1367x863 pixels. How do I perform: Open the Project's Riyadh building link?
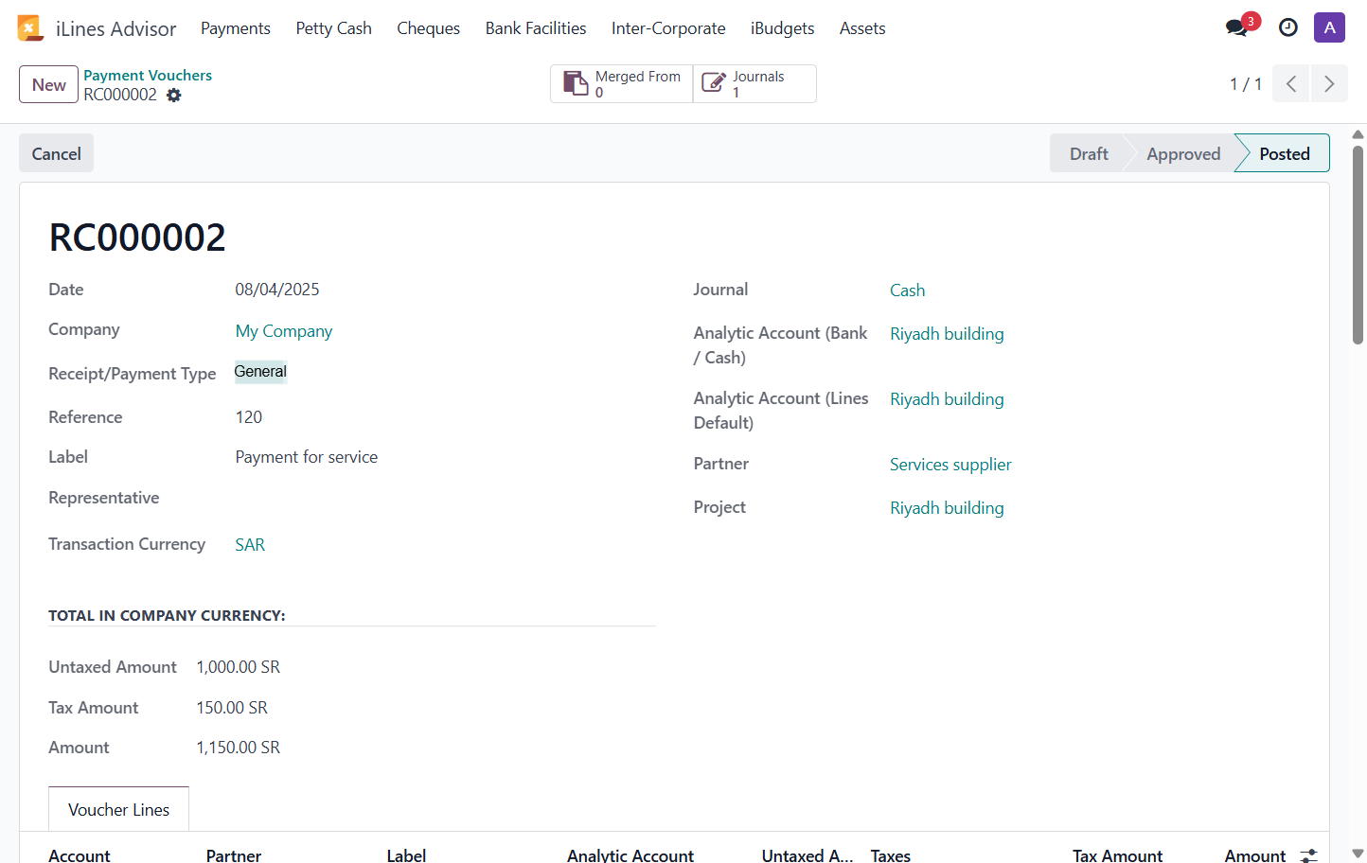point(947,508)
